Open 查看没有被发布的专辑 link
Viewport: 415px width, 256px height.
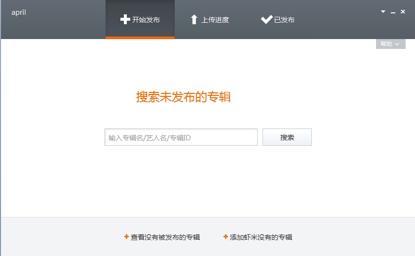[162, 237]
